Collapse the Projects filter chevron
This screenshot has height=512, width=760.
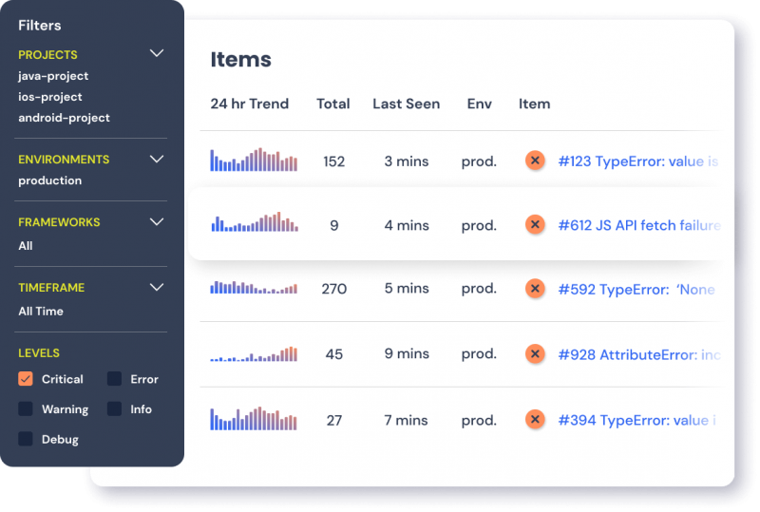(157, 53)
